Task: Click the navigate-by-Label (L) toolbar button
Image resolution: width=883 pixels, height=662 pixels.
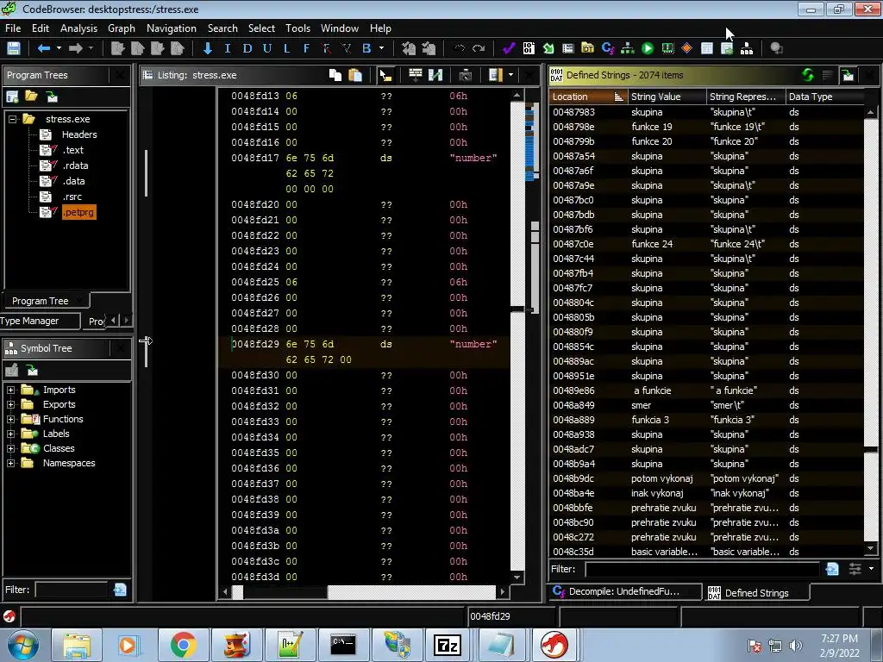Action: tap(286, 48)
